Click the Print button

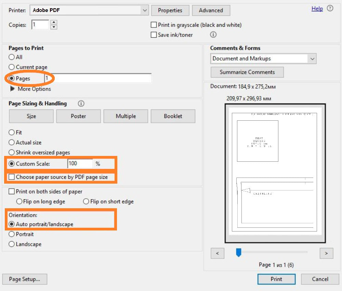pos(276,279)
